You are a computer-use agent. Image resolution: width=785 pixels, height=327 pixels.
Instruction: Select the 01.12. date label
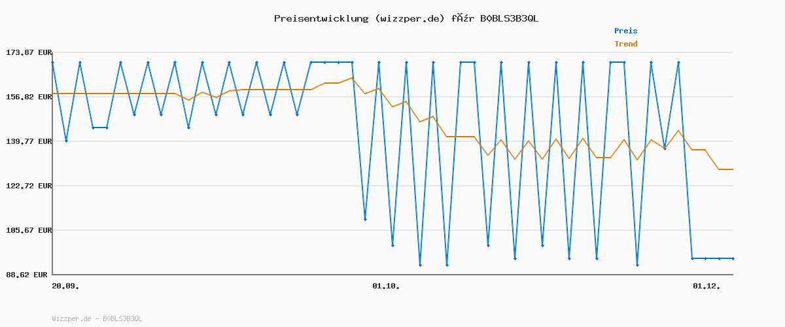[706, 286]
